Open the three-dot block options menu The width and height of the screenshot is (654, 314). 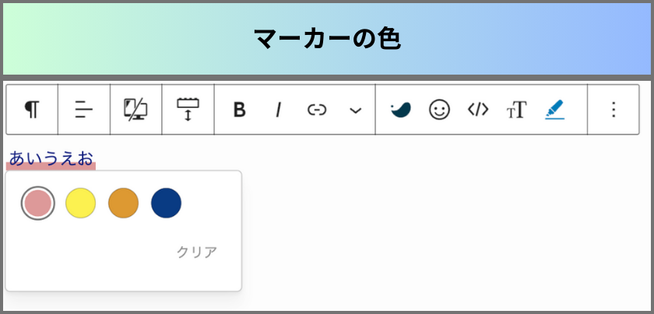point(614,110)
